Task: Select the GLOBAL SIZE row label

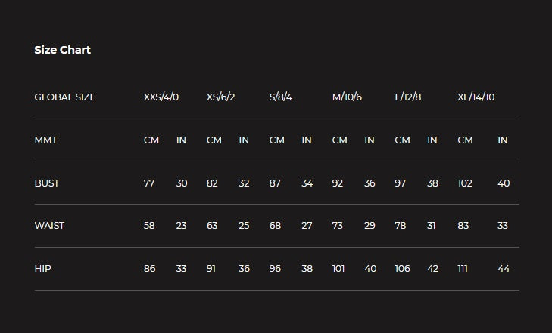Action: click(65, 97)
